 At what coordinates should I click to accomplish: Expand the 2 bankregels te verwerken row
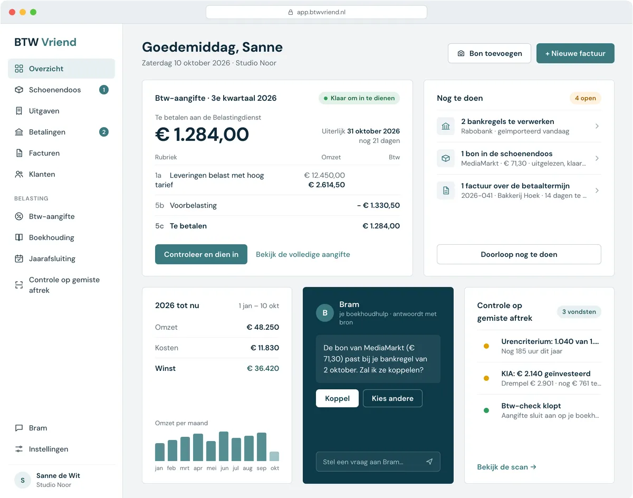click(x=519, y=126)
